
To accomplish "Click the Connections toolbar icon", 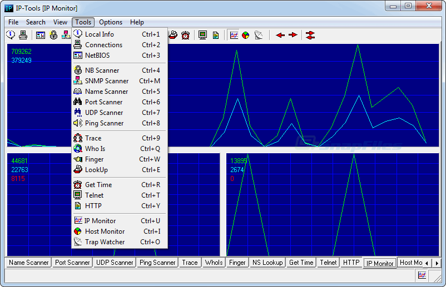I will [23, 35].
